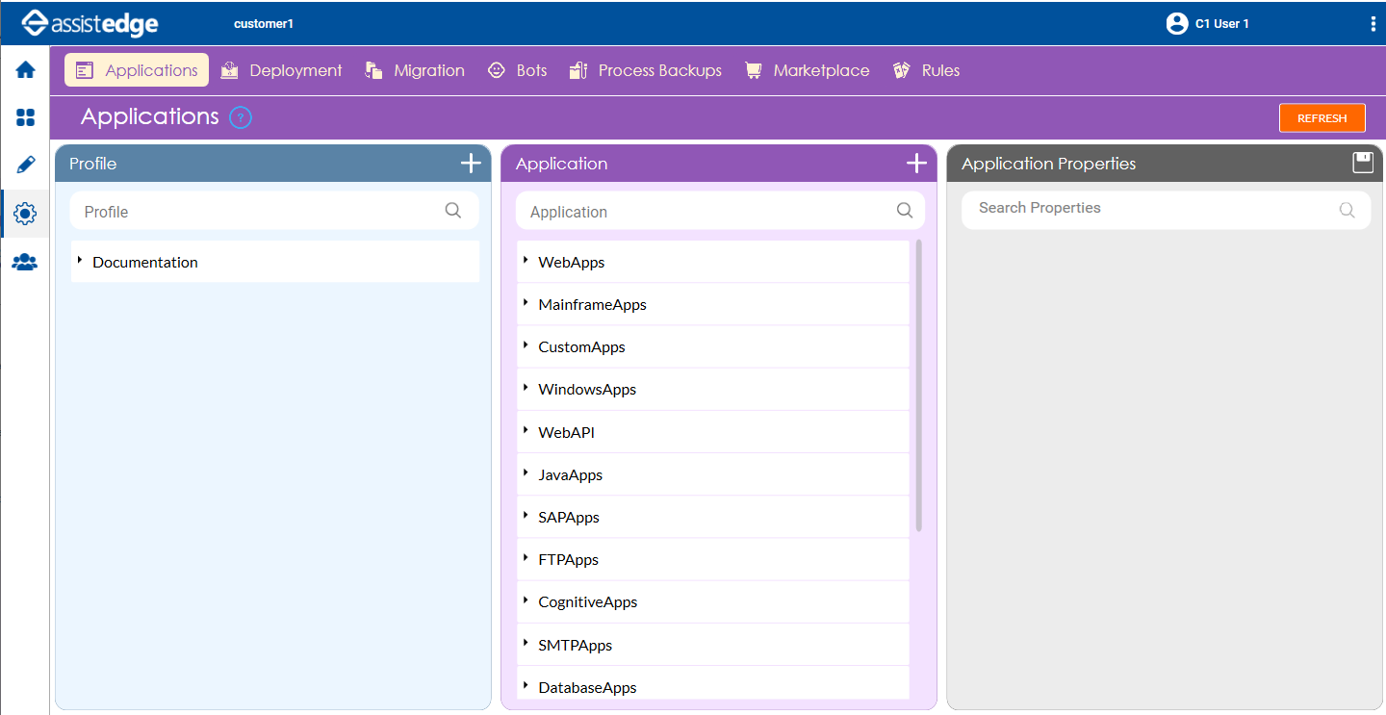Select the pencil edit icon in sidebar
The width and height of the screenshot is (1386, 715).
[x=25, y=166]
